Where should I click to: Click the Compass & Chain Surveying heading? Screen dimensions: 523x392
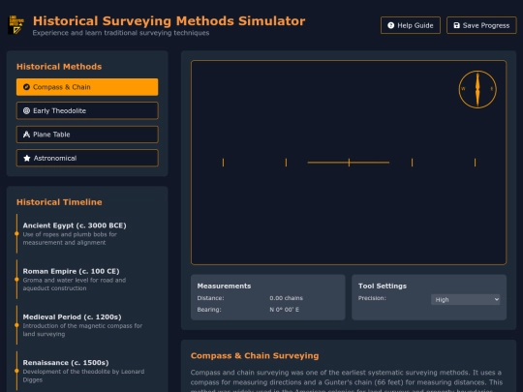click(255, 355)
